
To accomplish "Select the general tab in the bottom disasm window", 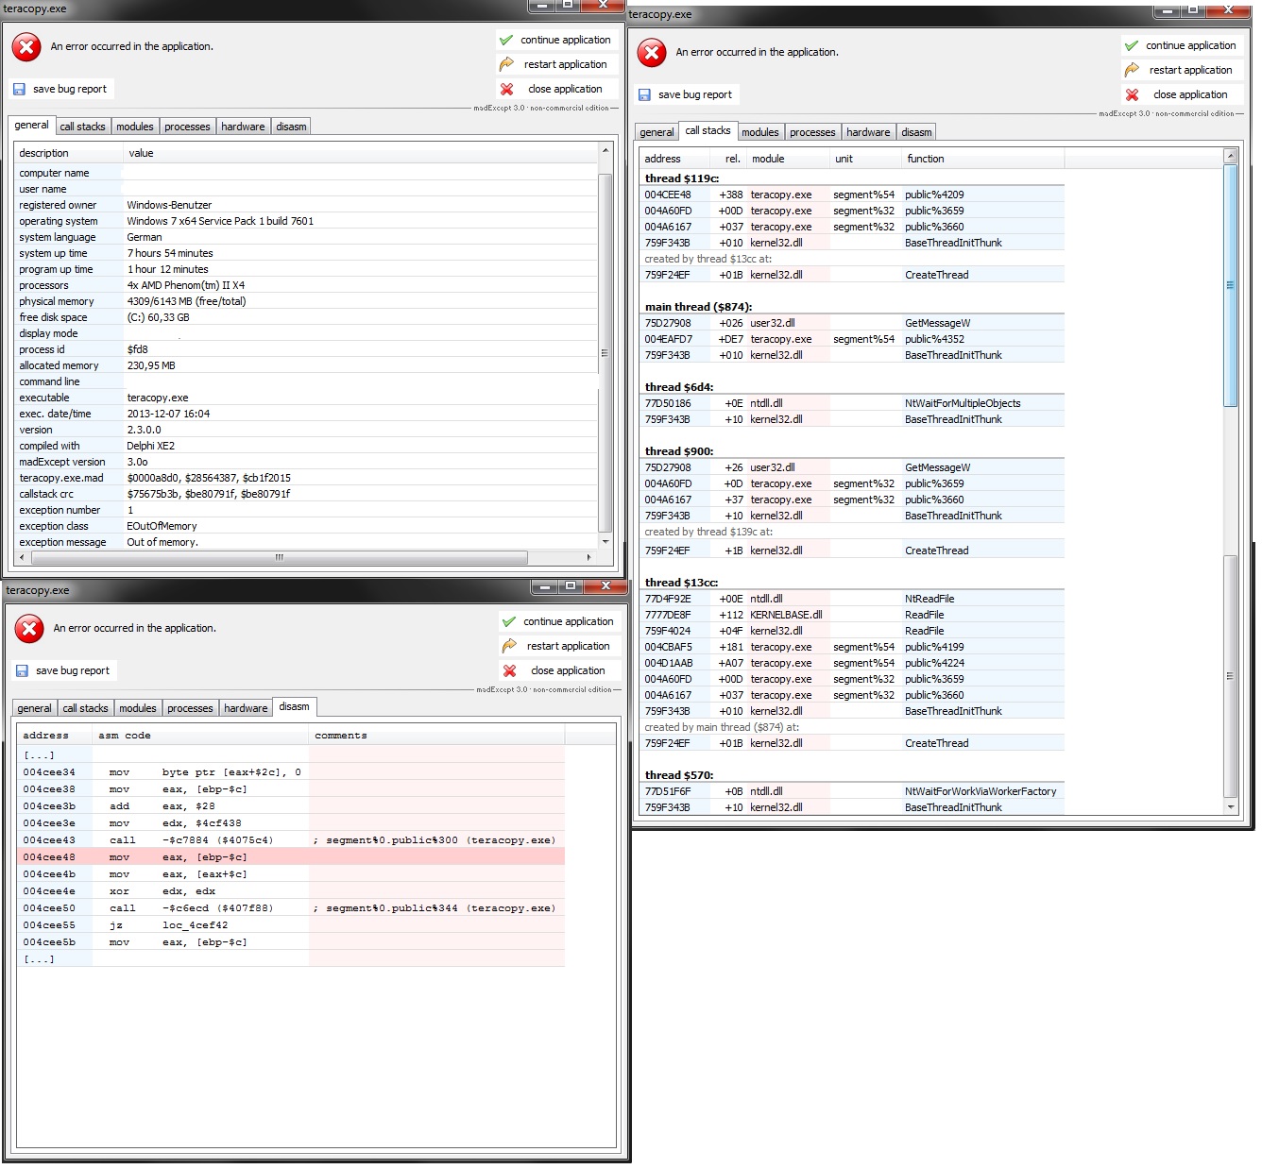I will (x=34, y=708).
